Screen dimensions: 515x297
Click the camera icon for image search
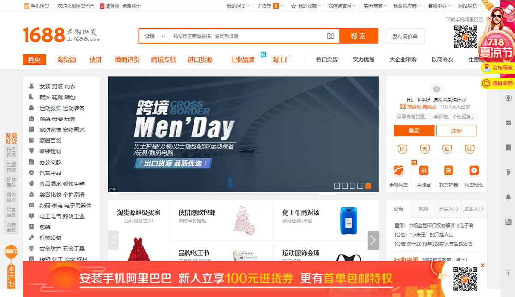pyautogui.click(x=330, y=36)
